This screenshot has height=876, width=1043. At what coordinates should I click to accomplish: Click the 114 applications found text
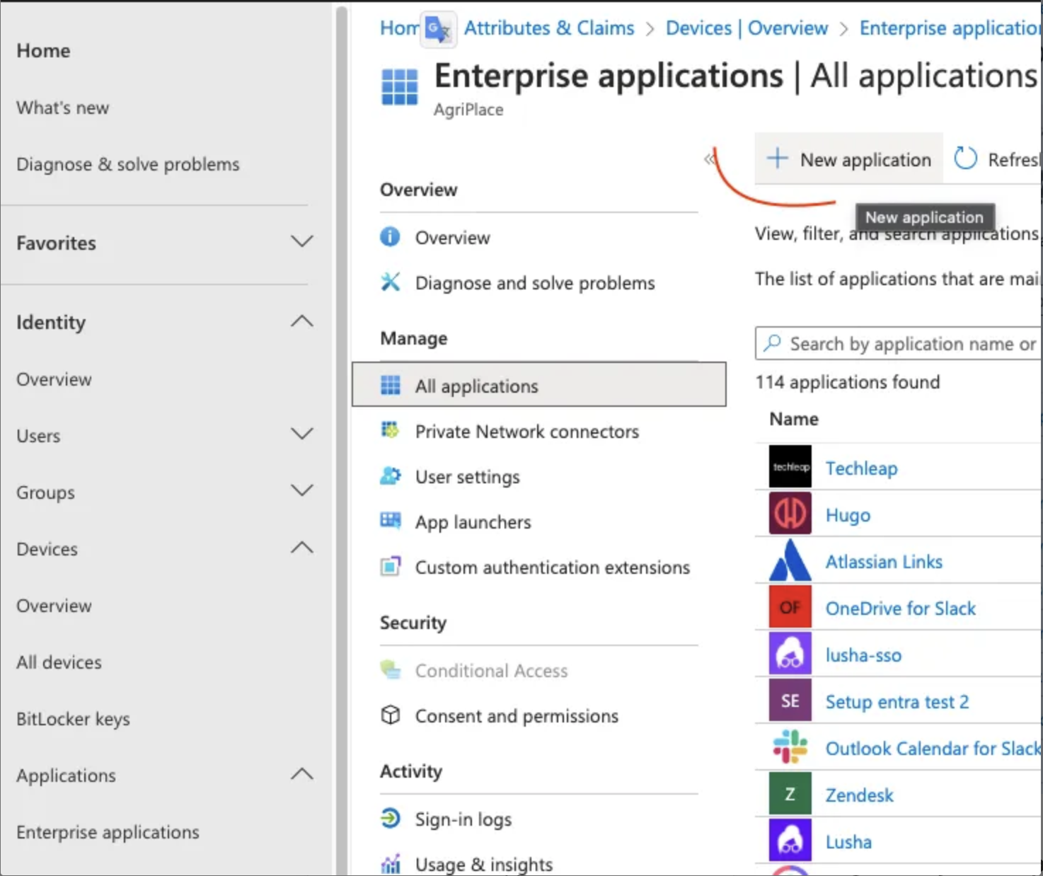pos(848,382)
